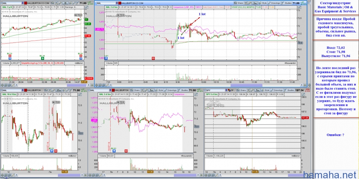The height and width of the screenshot is (179, 359).
Task: Open Drawings pencil icon in HAL daily chart
Action: tap(74, 3)
